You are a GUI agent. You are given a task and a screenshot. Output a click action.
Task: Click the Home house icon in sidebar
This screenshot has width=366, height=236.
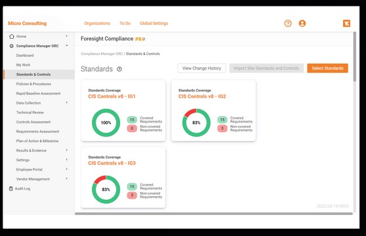12,36
